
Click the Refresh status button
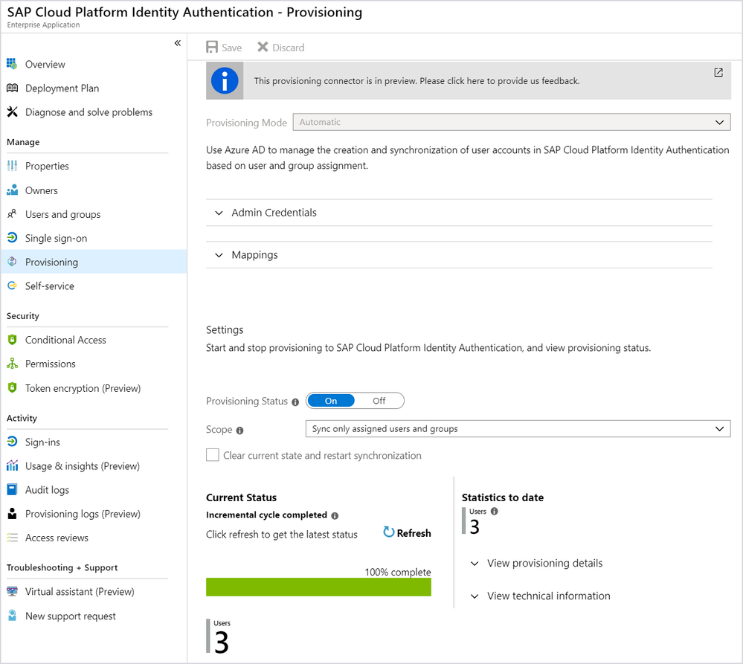click(407, 533)
